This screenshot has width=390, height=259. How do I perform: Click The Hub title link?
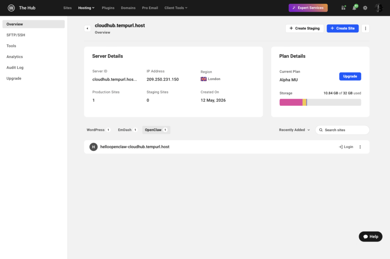pos(27,8)
